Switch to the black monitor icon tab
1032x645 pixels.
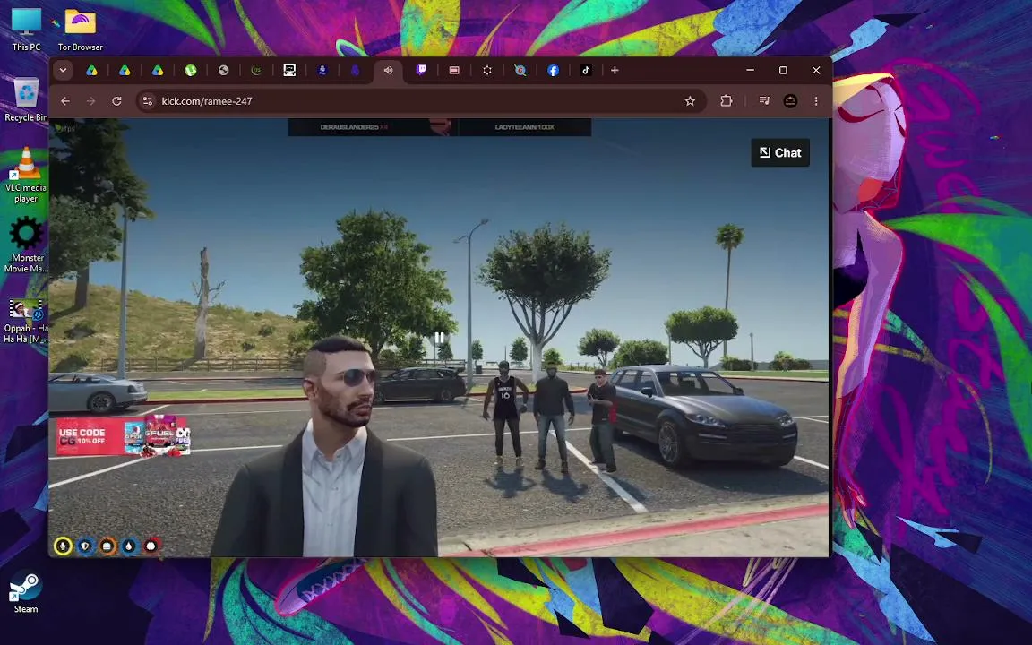click(x=289, y=71)
